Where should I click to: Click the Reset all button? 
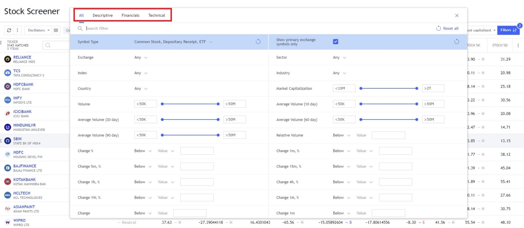point(447,28)
